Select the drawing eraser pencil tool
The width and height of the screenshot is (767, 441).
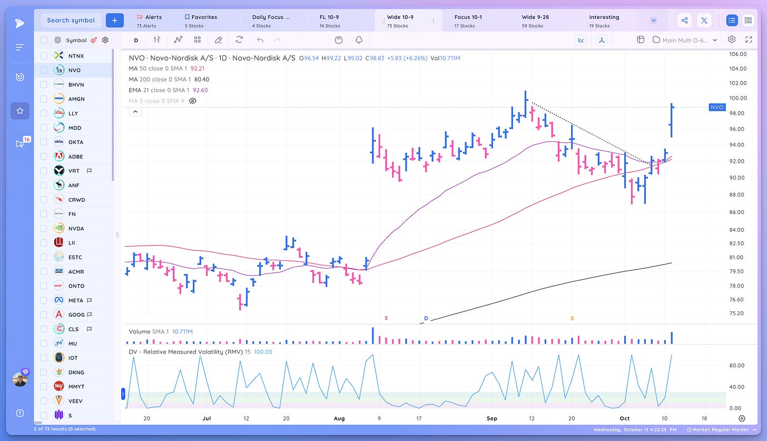(x=219, y=40)
